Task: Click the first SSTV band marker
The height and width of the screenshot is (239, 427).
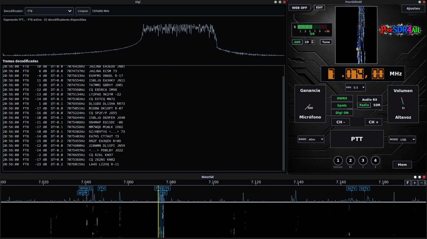Action: pyautogui.click(x=351, y=188)
